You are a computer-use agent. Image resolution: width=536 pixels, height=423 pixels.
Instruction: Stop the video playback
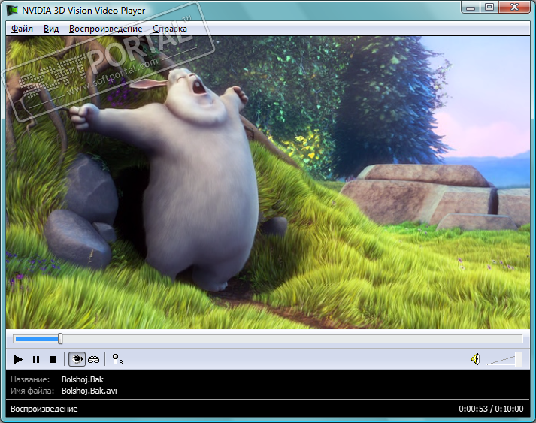(53, 359)
